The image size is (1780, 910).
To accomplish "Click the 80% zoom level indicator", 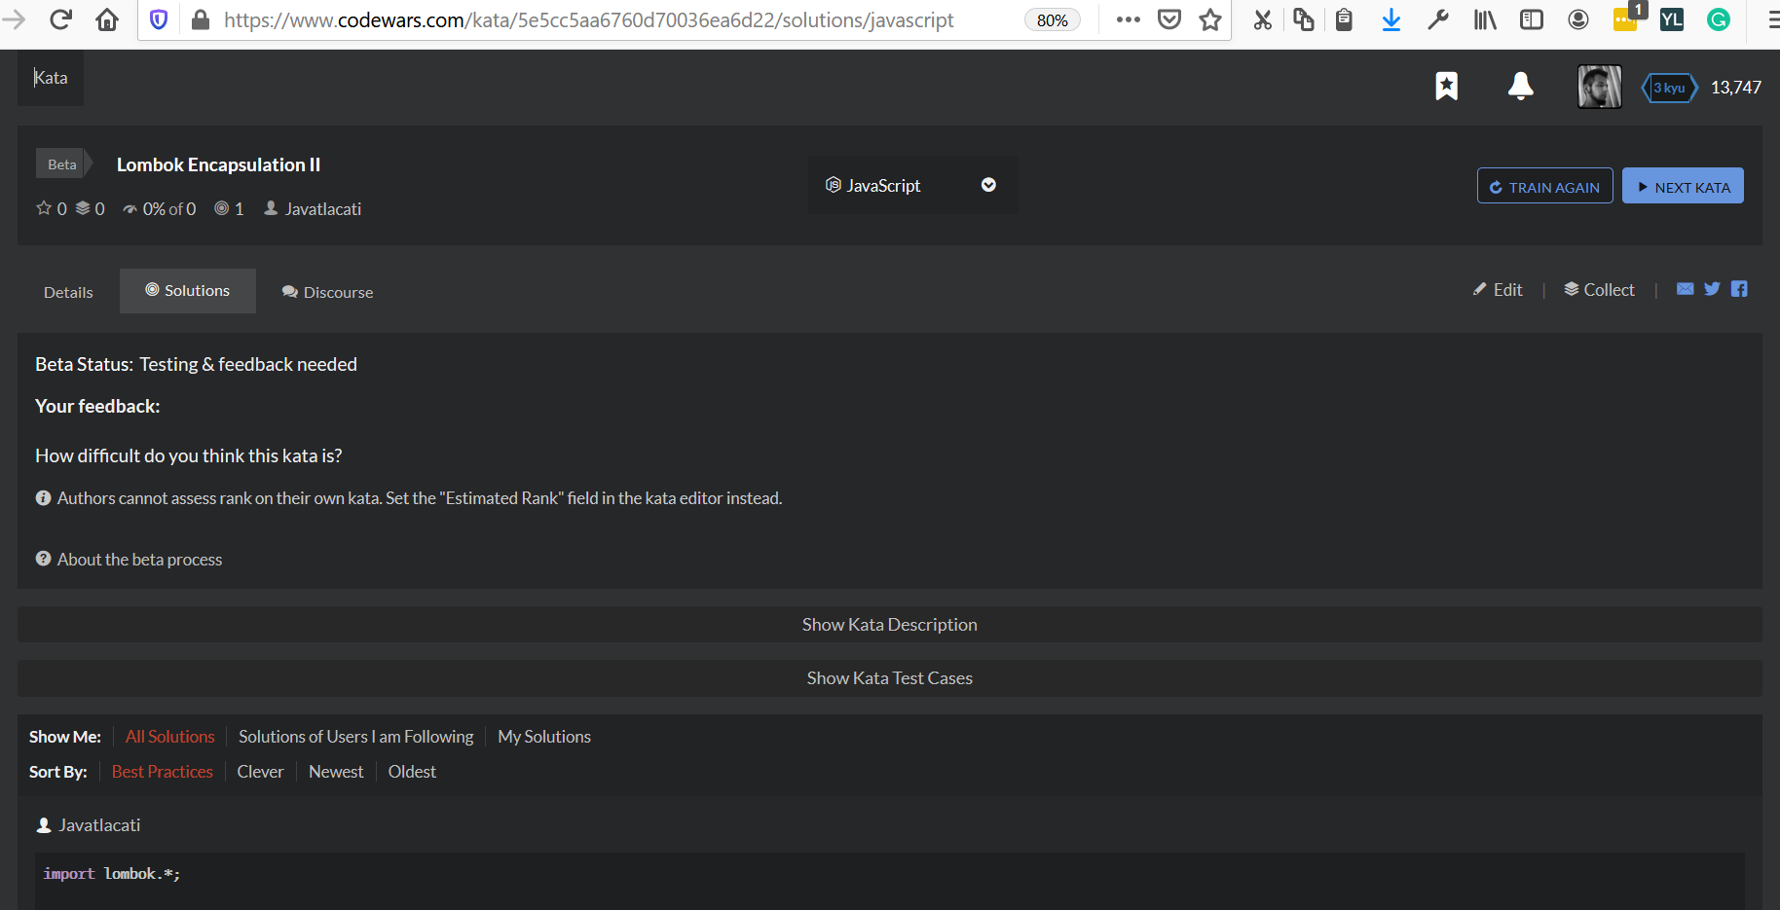I will pos(1053,19).
